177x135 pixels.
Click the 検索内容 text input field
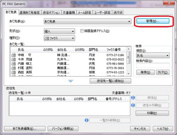tap(153, 65)
